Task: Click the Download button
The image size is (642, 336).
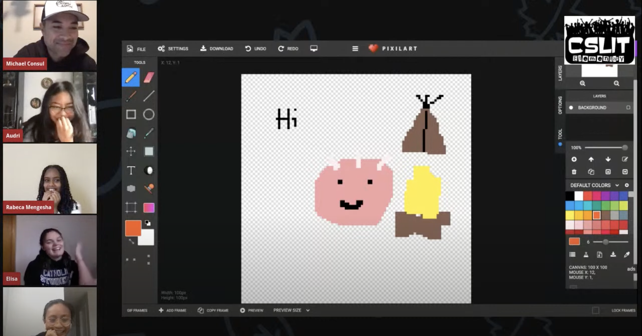Action: pos(217,49)
